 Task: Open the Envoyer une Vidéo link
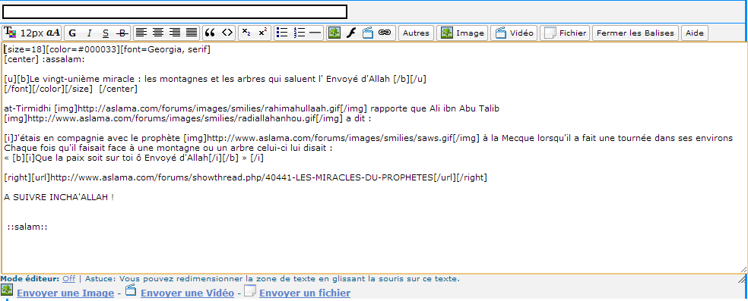[x=188, y=293]
